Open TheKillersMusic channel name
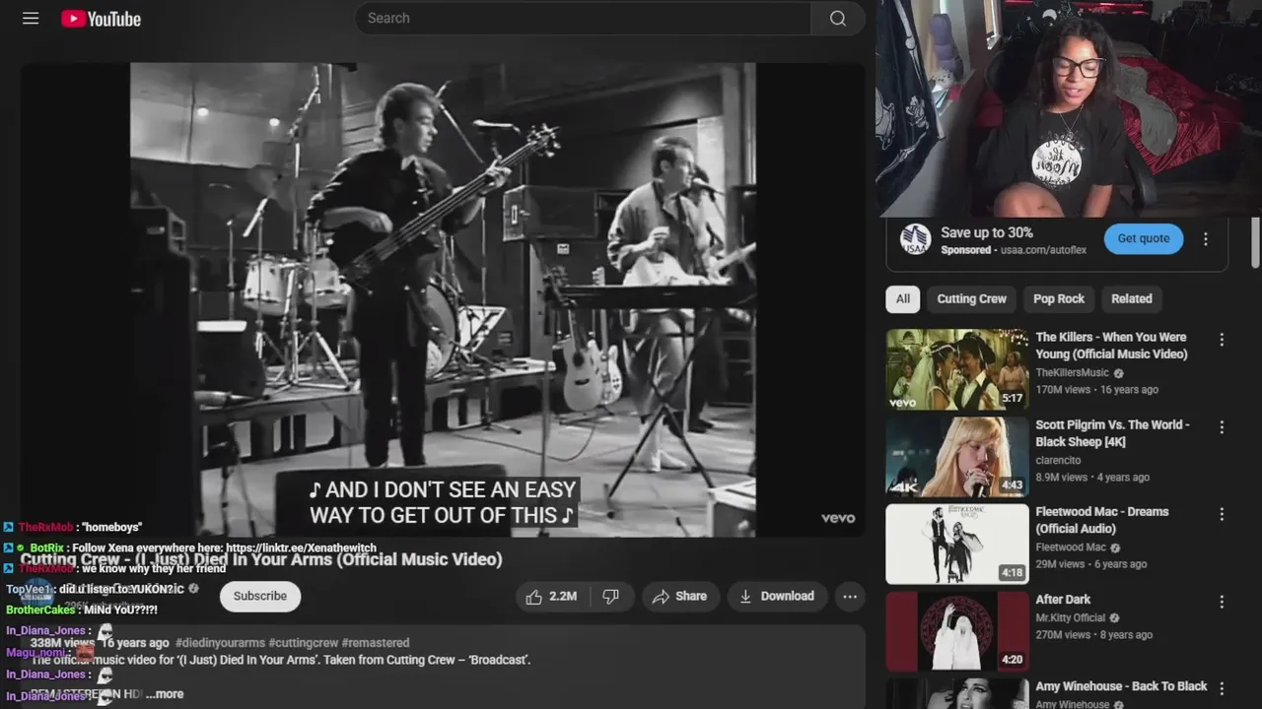Image resolution: width=1262 pixels, height=709 pixels. coord(1072,373)
